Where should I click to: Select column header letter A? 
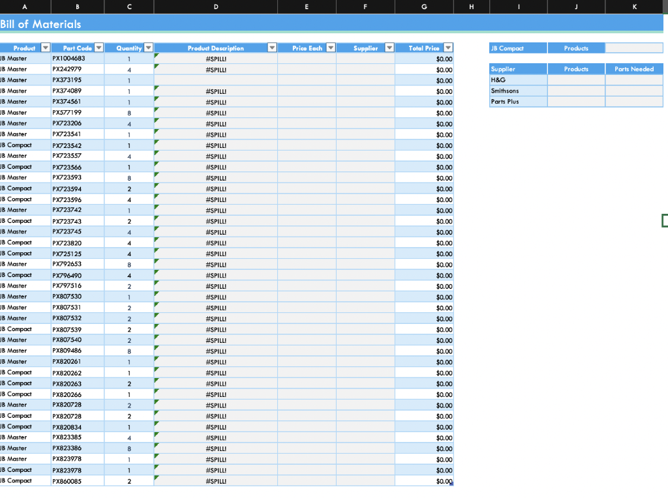pyautogui.click(x=25, y=7)
